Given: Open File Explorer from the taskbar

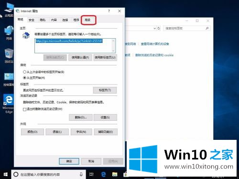Looking at the screenshot, I should (x=115, y=174).
